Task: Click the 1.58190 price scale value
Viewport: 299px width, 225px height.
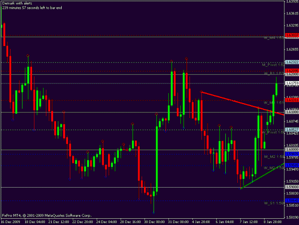Action: pyautogui.click(x=292, y=217)
